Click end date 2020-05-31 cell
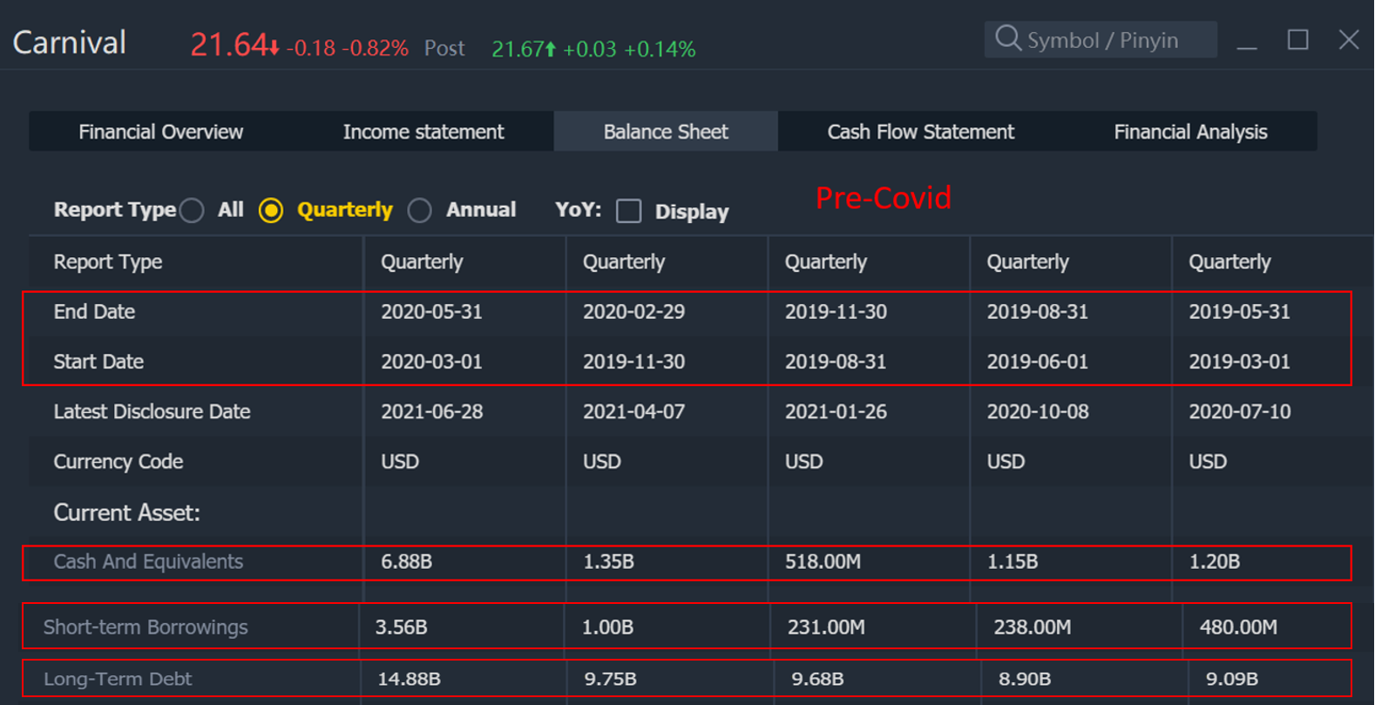Viewport: 1375px width, 705px height. click(x=431, y=312)
